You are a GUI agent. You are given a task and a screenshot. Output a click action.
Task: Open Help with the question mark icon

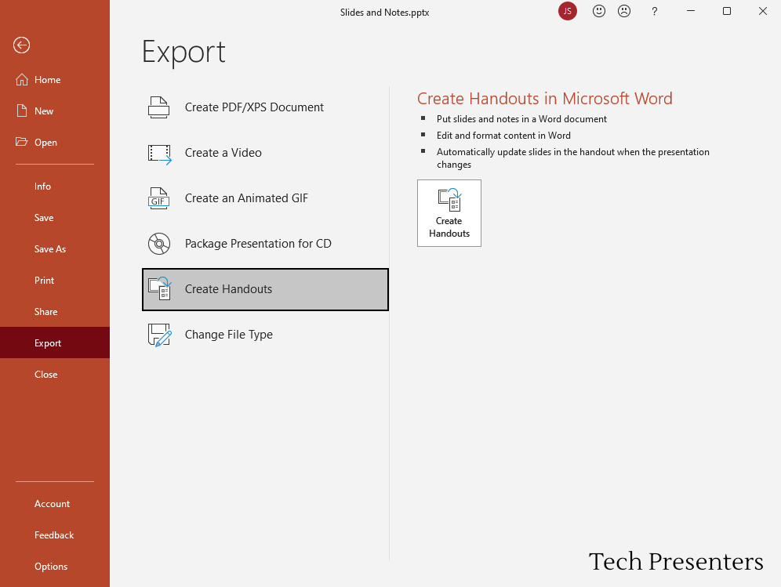[655, 11]
